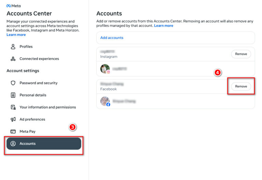Click the Meta Pay card icon
262x180 pixels.
coord(13,132)
